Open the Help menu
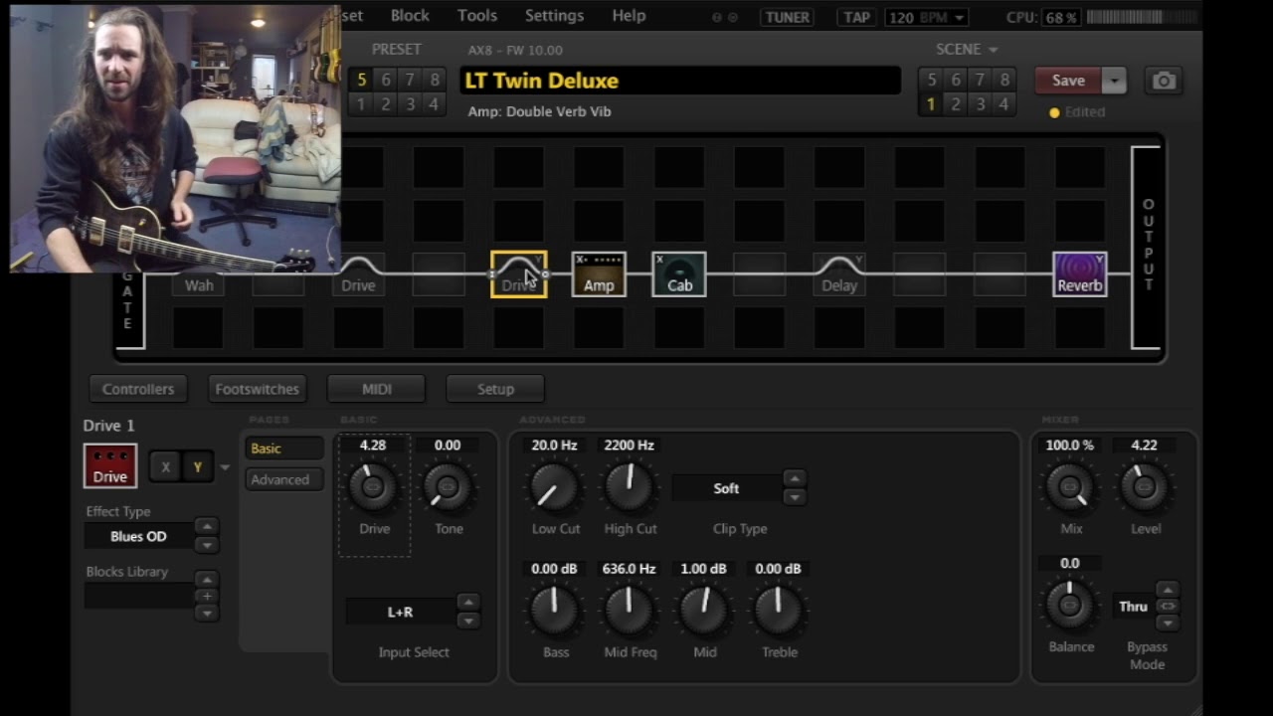The image size is (1273, 716). coord(629,16)
